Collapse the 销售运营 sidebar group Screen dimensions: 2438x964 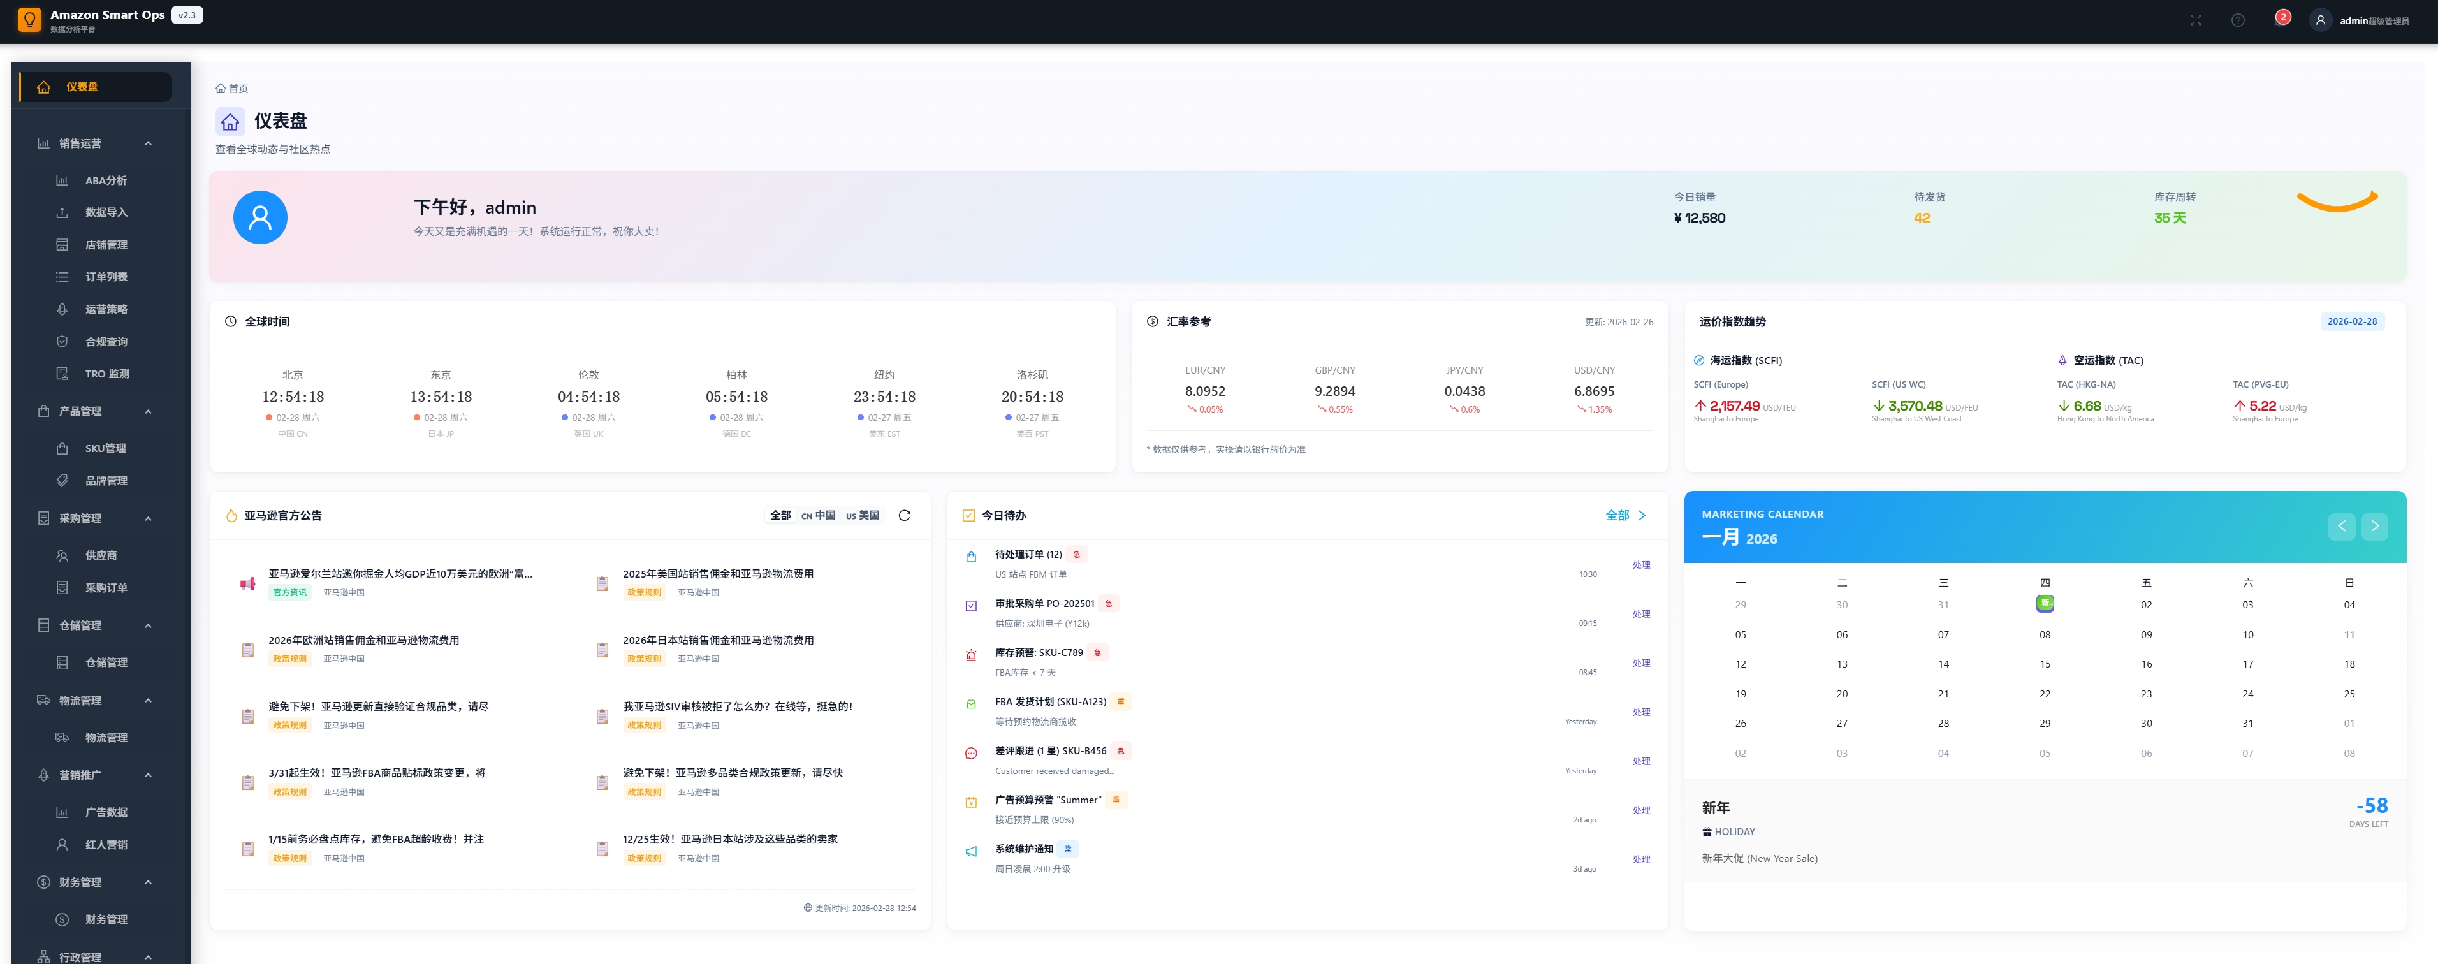click(148, 144)
